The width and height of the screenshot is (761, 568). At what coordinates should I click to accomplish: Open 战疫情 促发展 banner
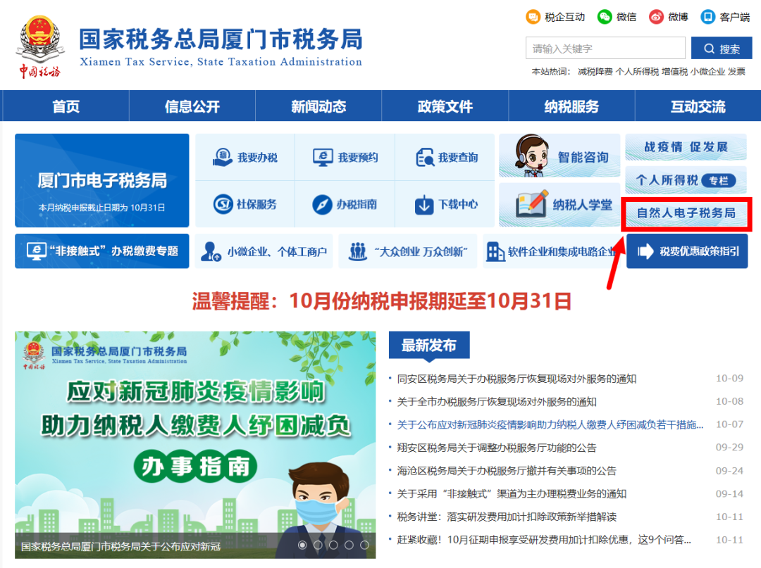[x=686, y=147]
